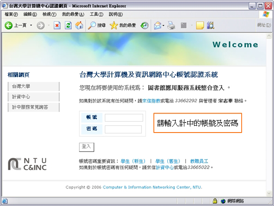Maximize the Internet Explorer window
Image resolution: width=274 pixels, height=206 pixels.
pos(260,6)
